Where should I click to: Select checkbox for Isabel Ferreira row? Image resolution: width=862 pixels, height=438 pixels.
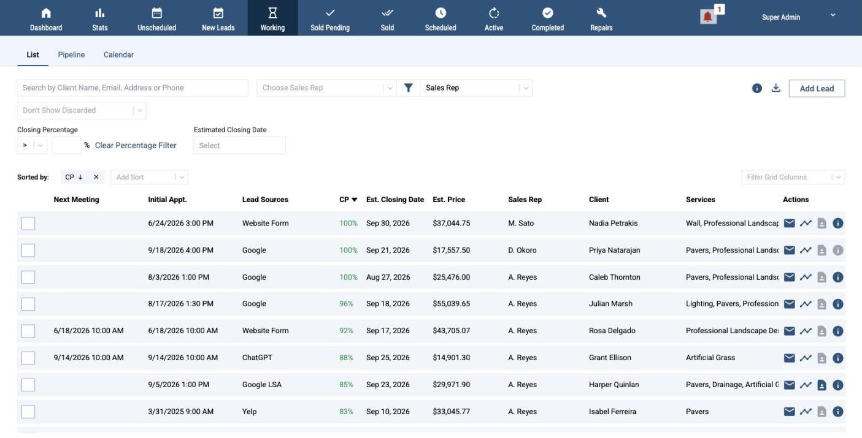28,412
